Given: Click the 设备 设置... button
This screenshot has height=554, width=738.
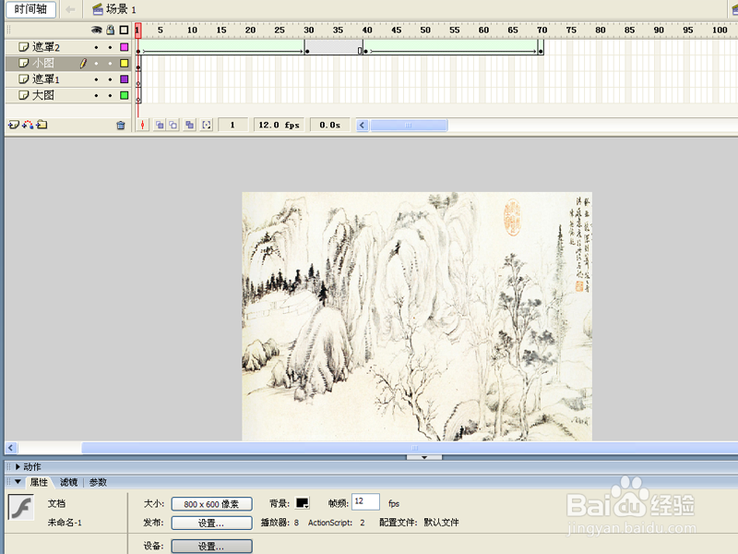Looking at the screenshot, I should (212, 547).
